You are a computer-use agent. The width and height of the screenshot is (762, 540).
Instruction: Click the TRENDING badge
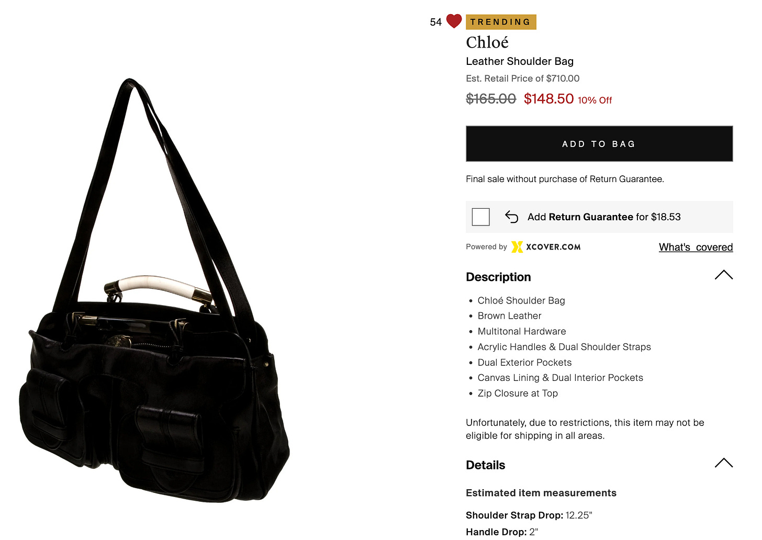pos(501,22)
